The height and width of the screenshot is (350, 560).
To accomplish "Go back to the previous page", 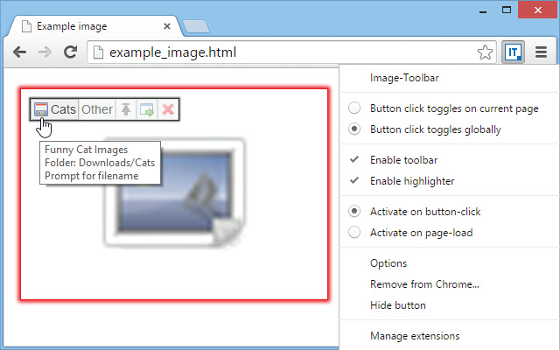I will point(19,52).
